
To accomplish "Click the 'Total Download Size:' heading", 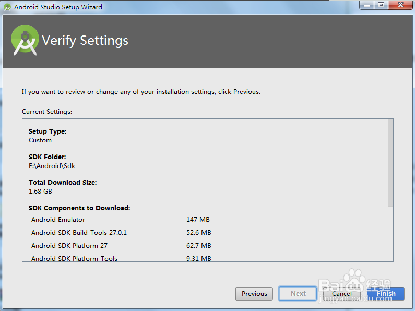I will point(63,183).
